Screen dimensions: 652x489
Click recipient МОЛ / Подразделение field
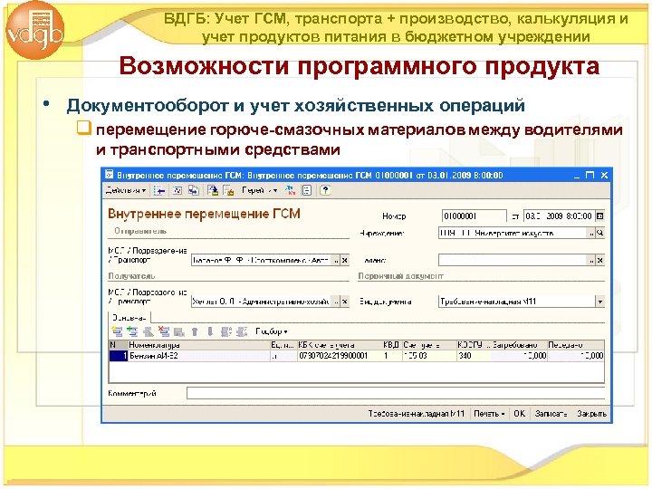point(262,302)
